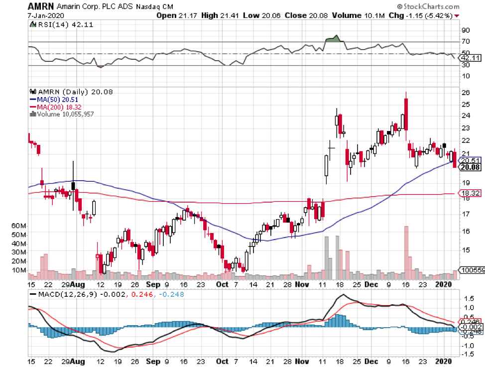Select the High 21.41 value
The width and height of the screenshot is (485, 367).
click(220, 15)
